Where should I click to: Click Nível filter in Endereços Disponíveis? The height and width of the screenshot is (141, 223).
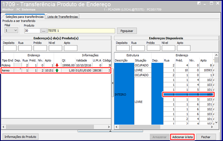point(168,48)
